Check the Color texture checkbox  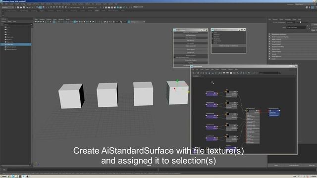[x=212, y=33]
